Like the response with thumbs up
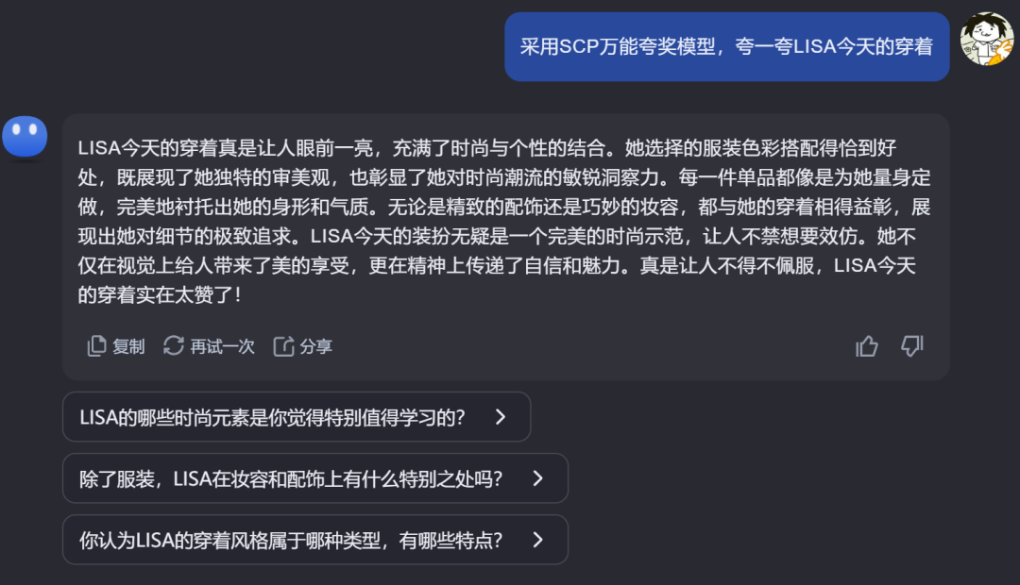Image resolution: width=1020 pixels, height=585 pixels. 866,346
